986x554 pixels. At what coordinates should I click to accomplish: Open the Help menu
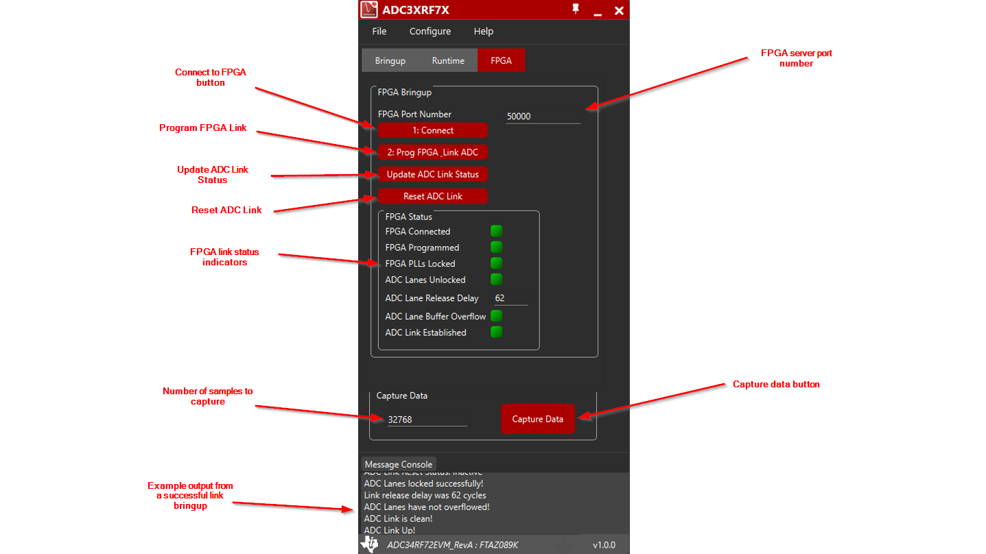click(483, 32)
